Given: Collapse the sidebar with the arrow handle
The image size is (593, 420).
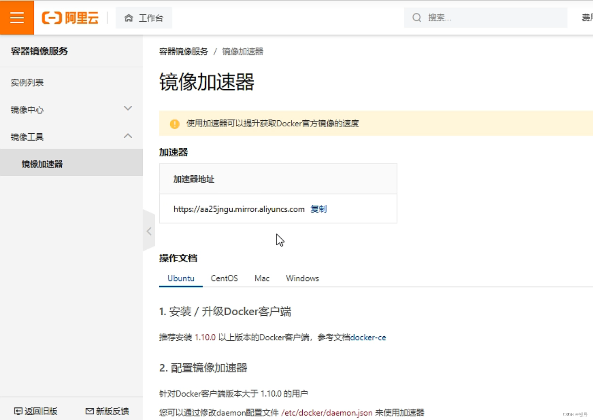Looking at the screenshot, I should point(149,231).
